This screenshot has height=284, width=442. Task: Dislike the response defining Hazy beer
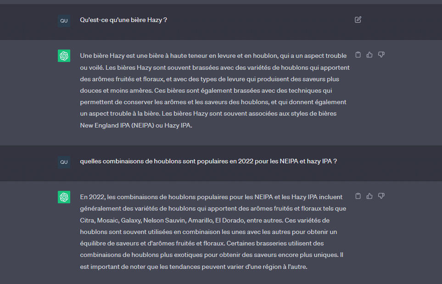point(381,55)
